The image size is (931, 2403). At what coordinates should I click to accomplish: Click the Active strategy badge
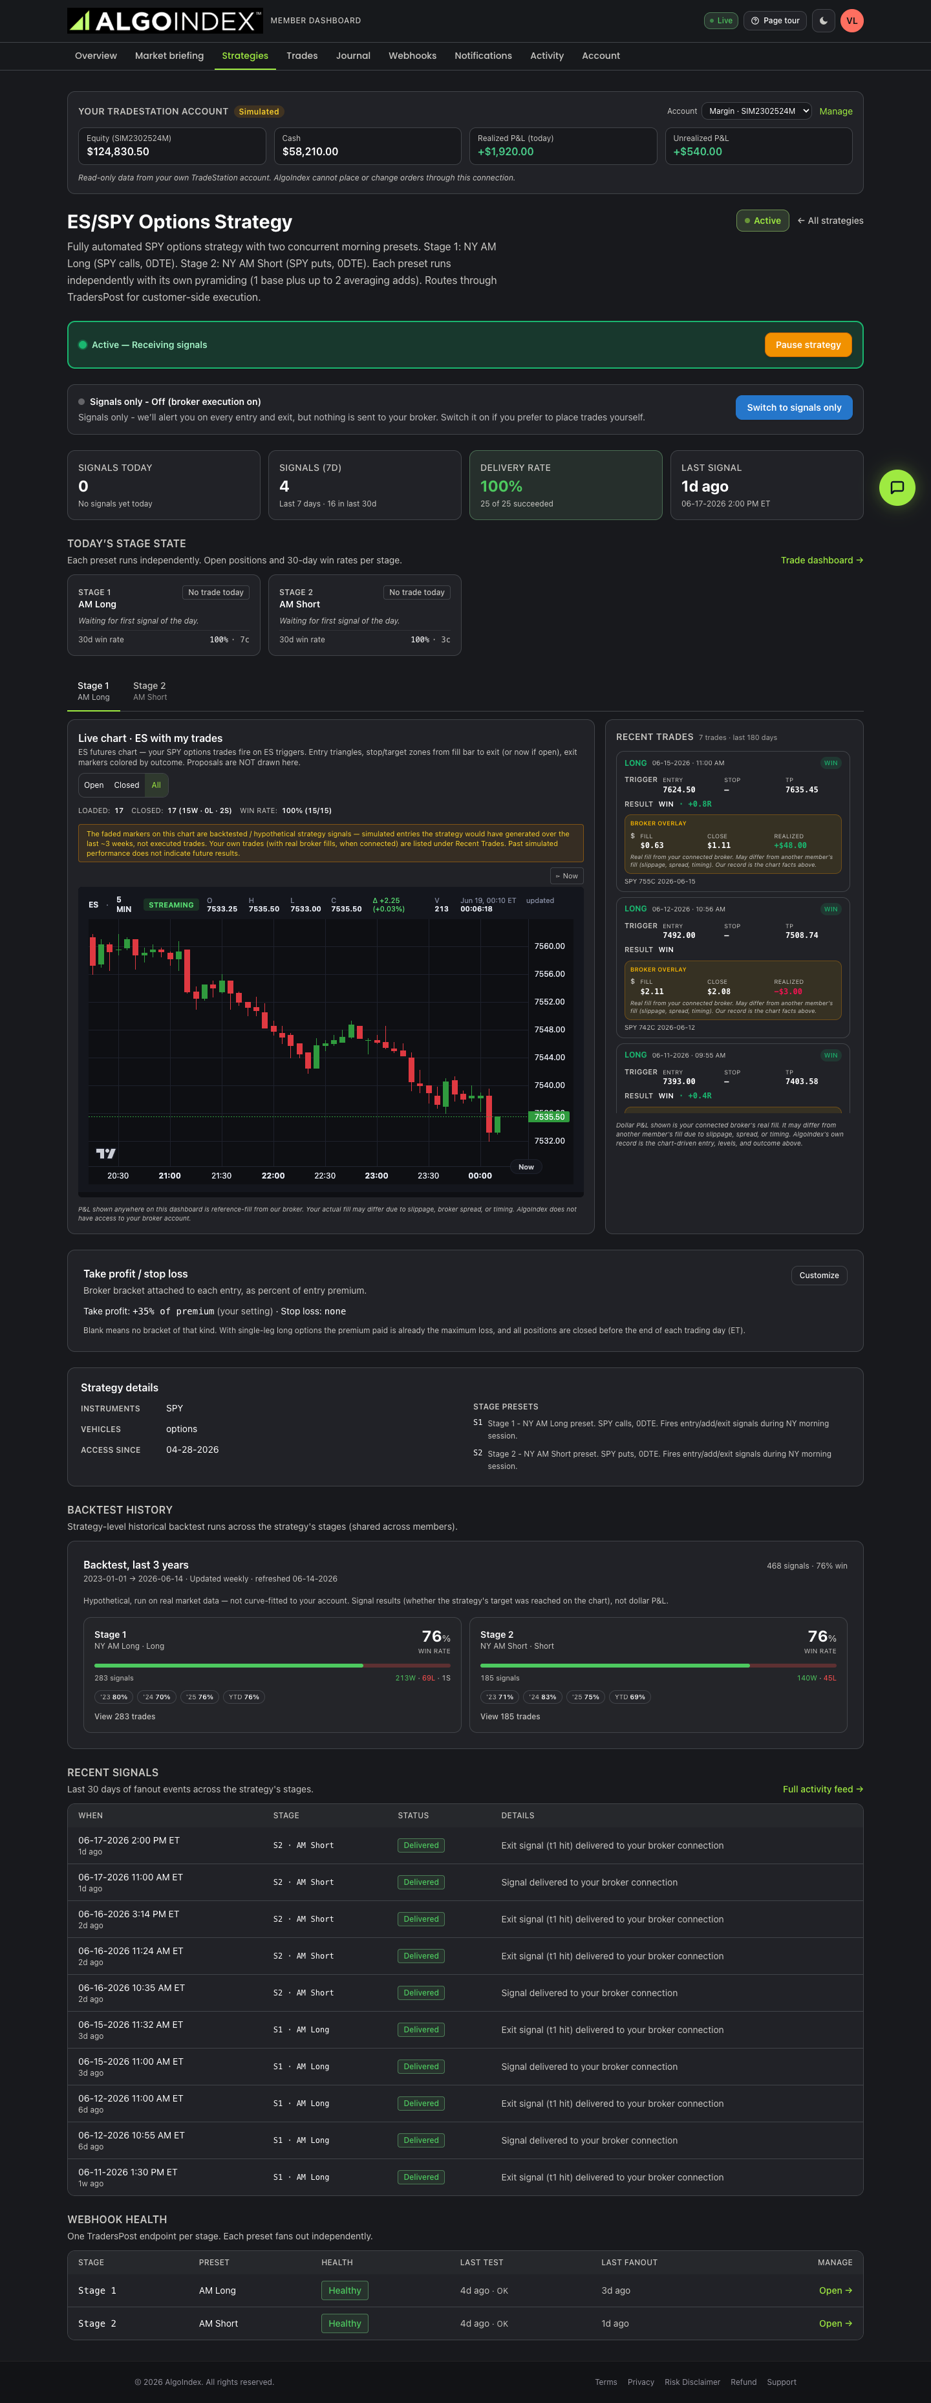pyautogui.click(x=762, y=221)
